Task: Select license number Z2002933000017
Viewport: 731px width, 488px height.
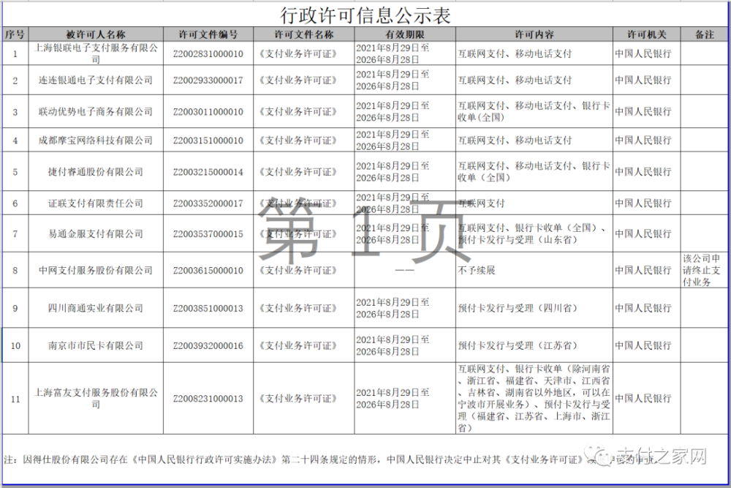Action: 208,80
